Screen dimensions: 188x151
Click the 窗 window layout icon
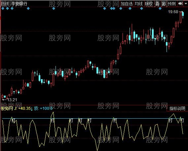(164, 4)
